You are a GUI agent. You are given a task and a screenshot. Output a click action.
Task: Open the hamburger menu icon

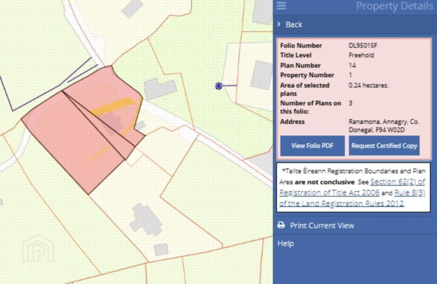coord(281,5)
